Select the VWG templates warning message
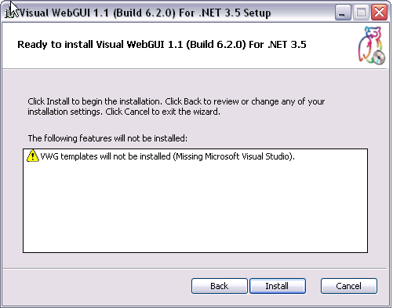Image resolution: width=393 pixels, height=308 pixels. [167, 156]
